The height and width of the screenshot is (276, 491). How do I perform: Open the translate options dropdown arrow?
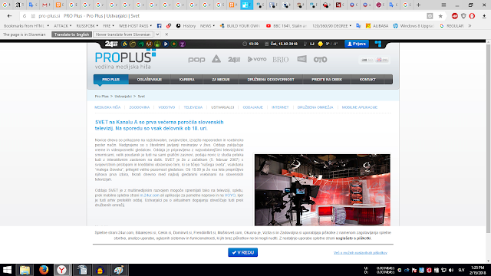[157, 34]
